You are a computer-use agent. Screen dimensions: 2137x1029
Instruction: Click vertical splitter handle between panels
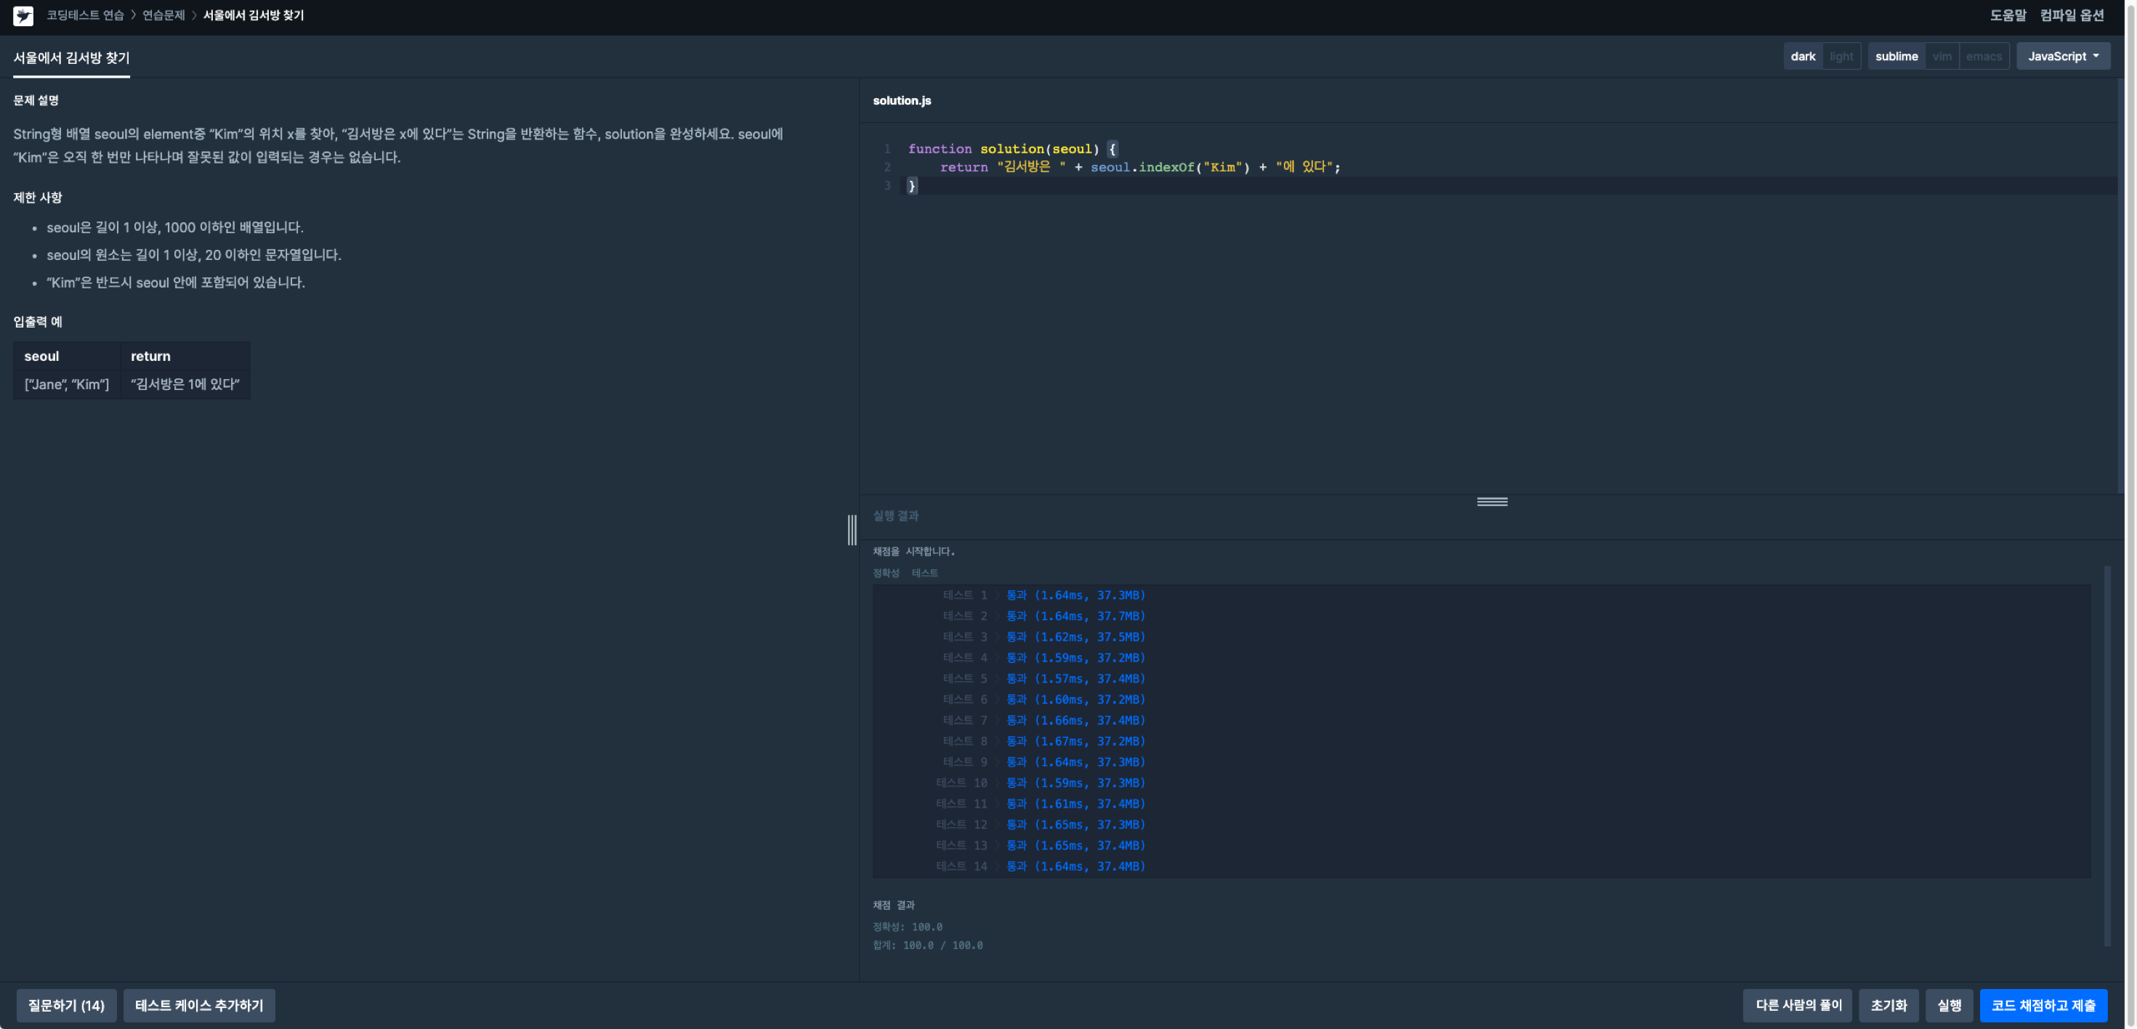point(852,530)
